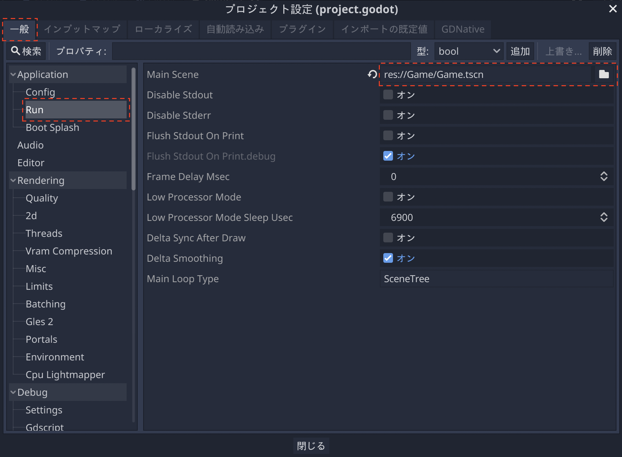
Task: Close the project settings dialog with X
Action: [x=613, y=9]
